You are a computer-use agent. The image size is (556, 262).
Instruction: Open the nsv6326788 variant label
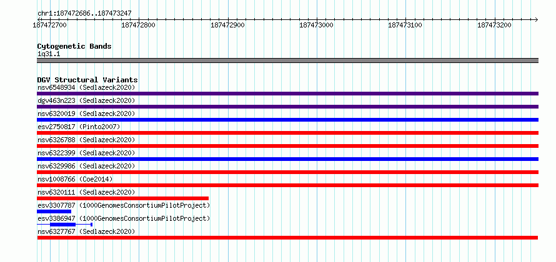pyautogui.click(x=86, y=140)
